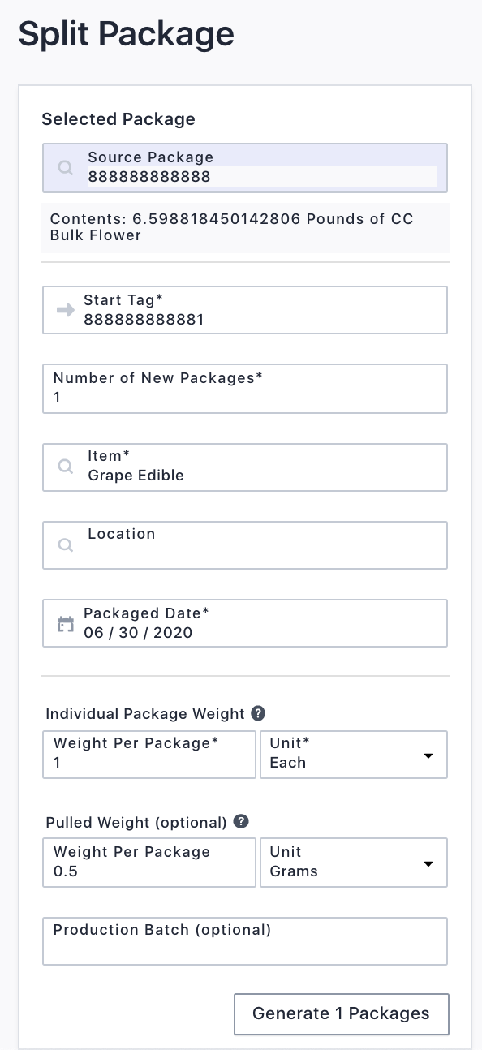The height and width of the screenshot is (1050, 482).
Task: Open the Unit dropdown set to Each
Action: coord(354,755)
